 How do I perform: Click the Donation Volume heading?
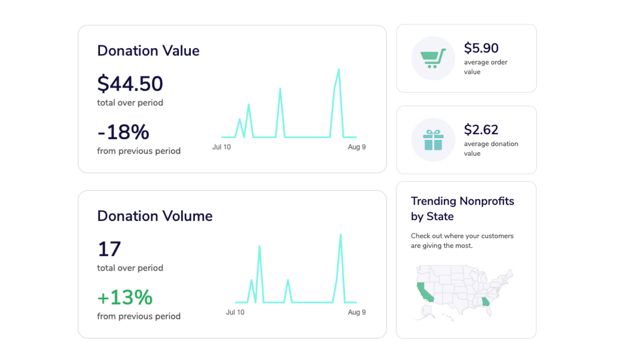click(x=155, y=216)
